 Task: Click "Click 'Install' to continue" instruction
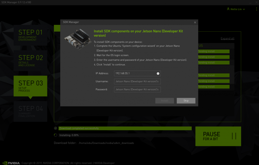point(111,65)
